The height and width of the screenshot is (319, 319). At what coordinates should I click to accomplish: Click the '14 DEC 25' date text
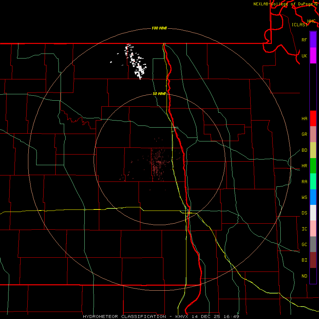click(206, 317)
